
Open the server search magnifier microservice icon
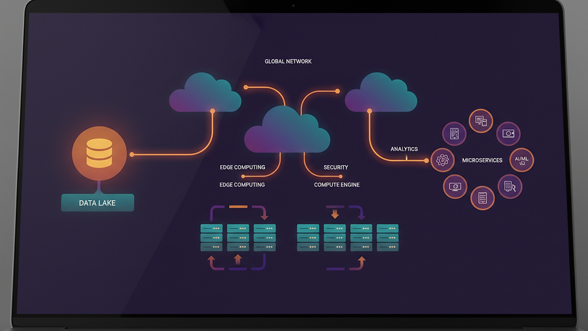[510, 186]
